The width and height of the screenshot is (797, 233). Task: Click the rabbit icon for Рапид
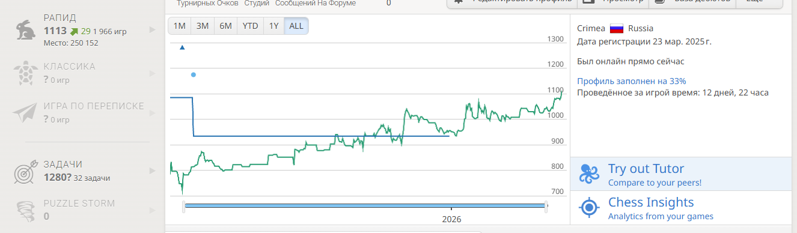point(25,31)
